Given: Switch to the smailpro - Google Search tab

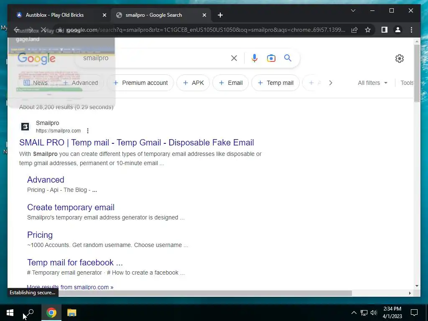Looking at the screenshot, I should [161, 15].
